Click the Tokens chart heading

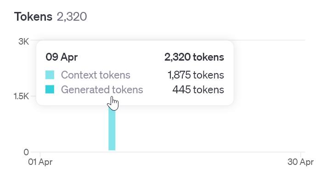point(33,17)
